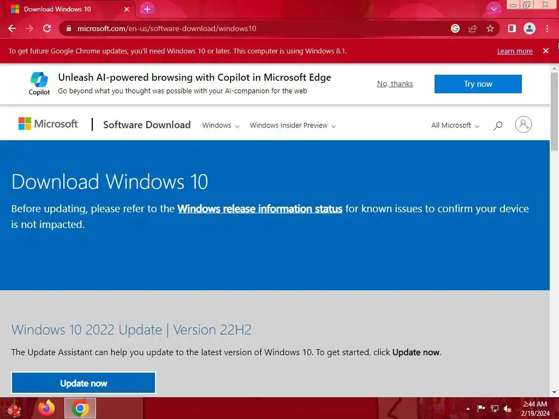Screen dimensions: 559x419
Task: Switch to the Download Windows 10 tab
Action: click(x=68, y=9)
